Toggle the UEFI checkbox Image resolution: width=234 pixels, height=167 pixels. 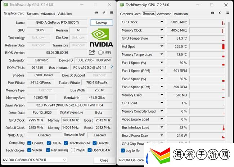tap(100, 53)
